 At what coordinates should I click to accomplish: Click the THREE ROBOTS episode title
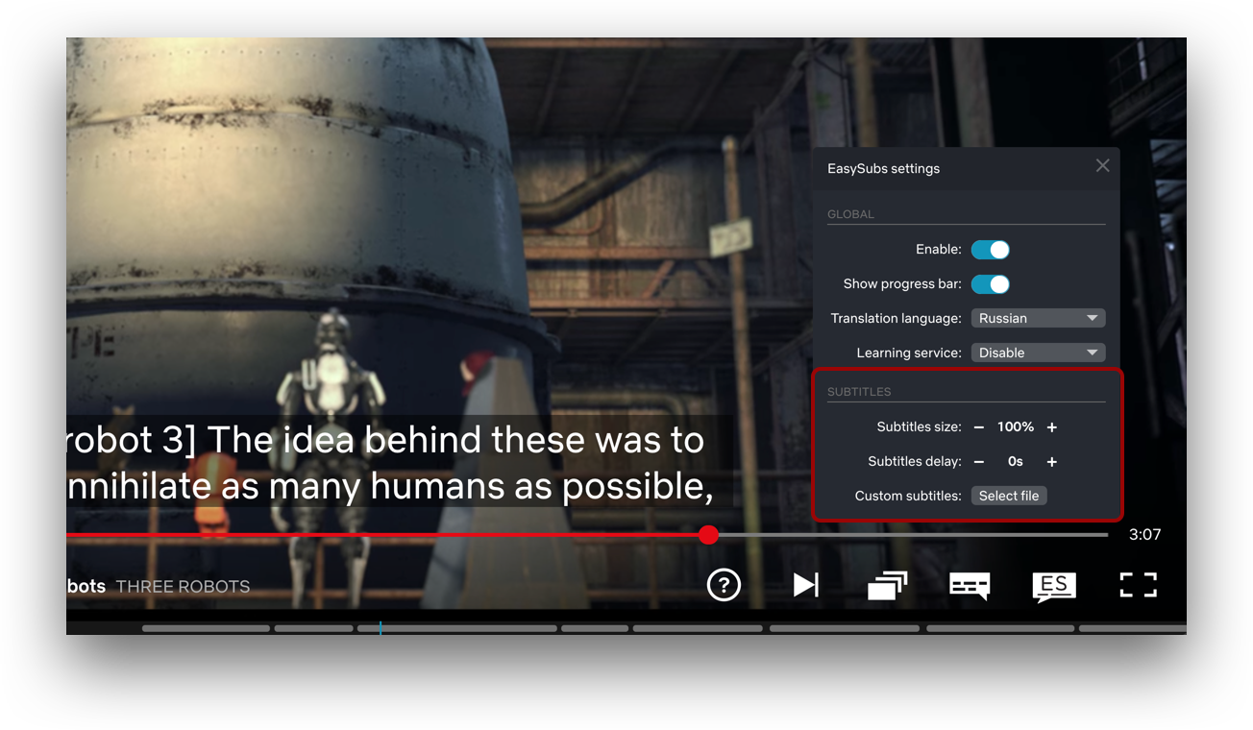pyautogui.click(x=183, y=586)
